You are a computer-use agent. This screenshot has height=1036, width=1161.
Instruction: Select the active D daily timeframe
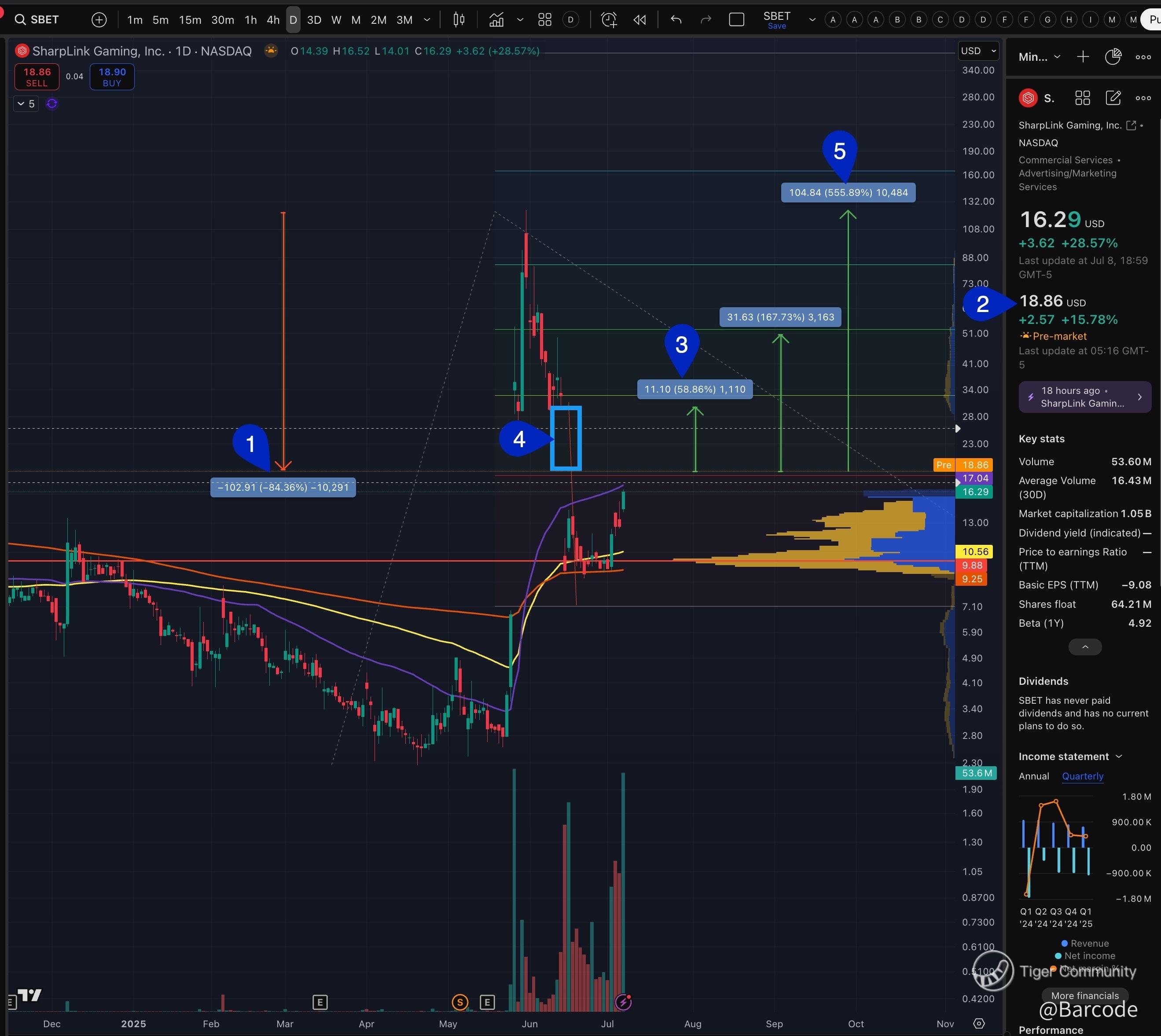point(293,20)
